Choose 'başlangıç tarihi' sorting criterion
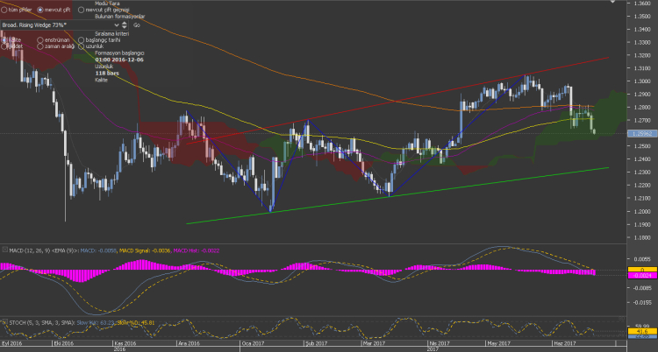Viewport: 658px width, 352px height. (x=81, y=40)
